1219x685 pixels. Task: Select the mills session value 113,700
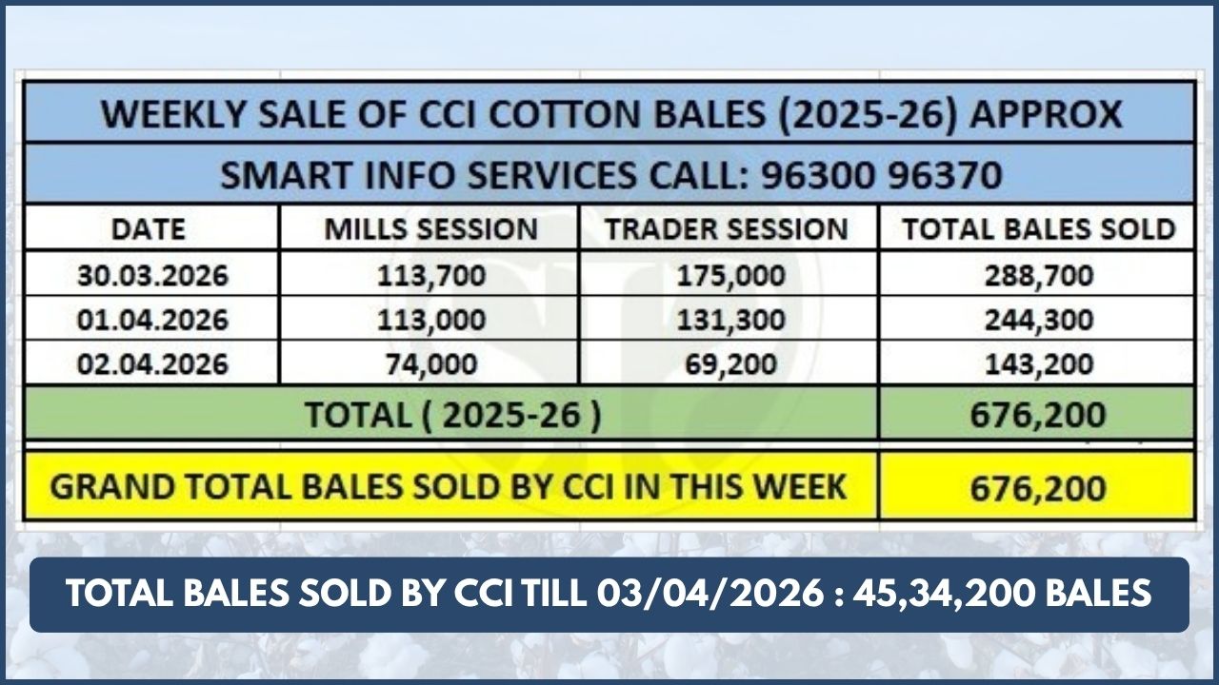click(430, 276)
